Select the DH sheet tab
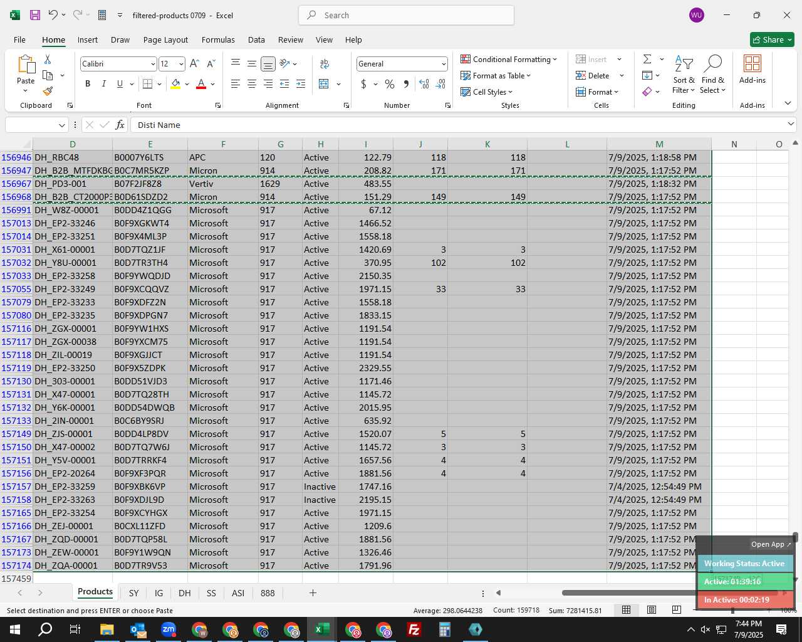 [x=184, y=592]
